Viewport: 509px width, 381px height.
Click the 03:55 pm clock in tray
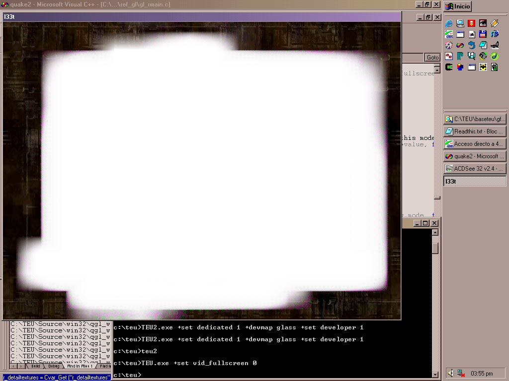point(482,374)
